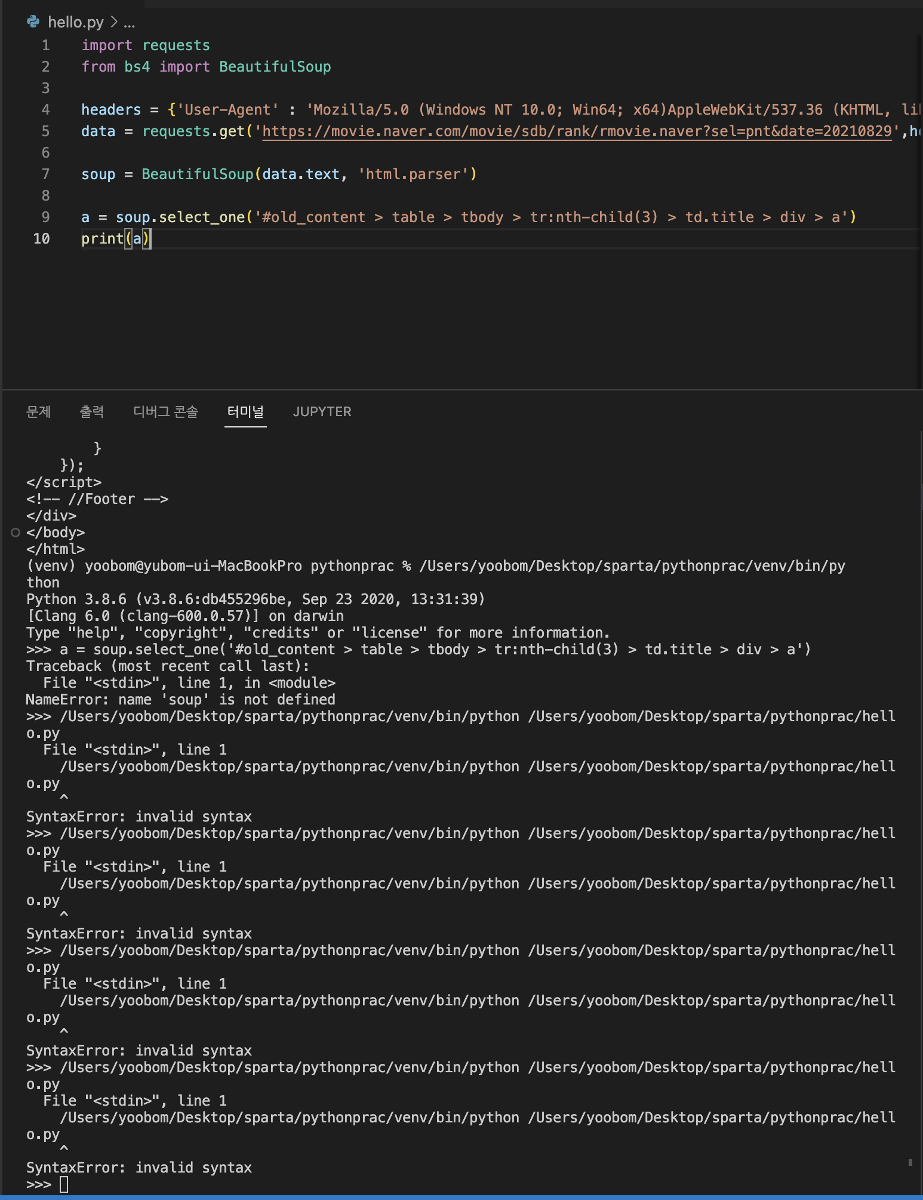Select line number 9 in the gutter
The width and height of the screenshot is (923, 1200).
pos(46,217)
